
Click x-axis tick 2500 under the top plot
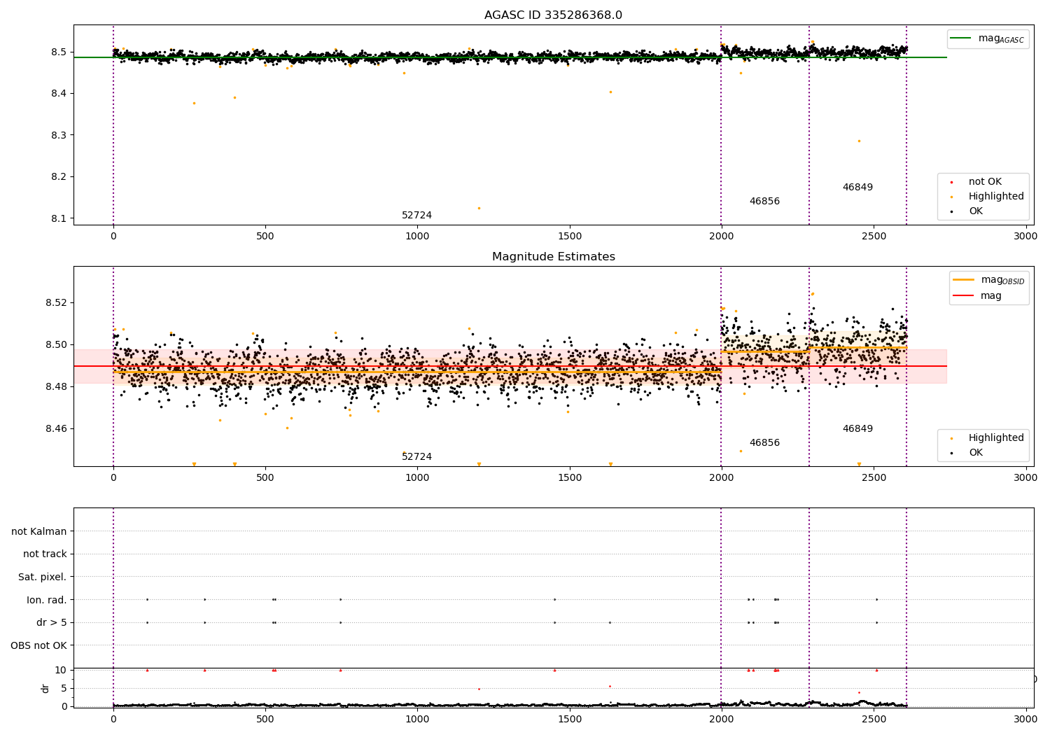874,237
